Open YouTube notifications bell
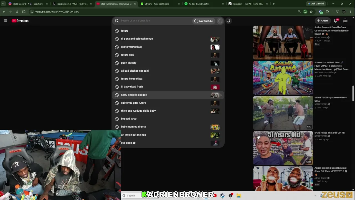 coord(336,21)
